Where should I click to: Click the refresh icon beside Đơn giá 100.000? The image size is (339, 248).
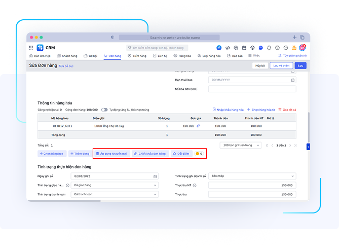(199, 126)
